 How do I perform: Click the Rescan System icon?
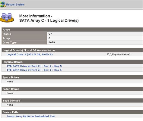point(3,5)
